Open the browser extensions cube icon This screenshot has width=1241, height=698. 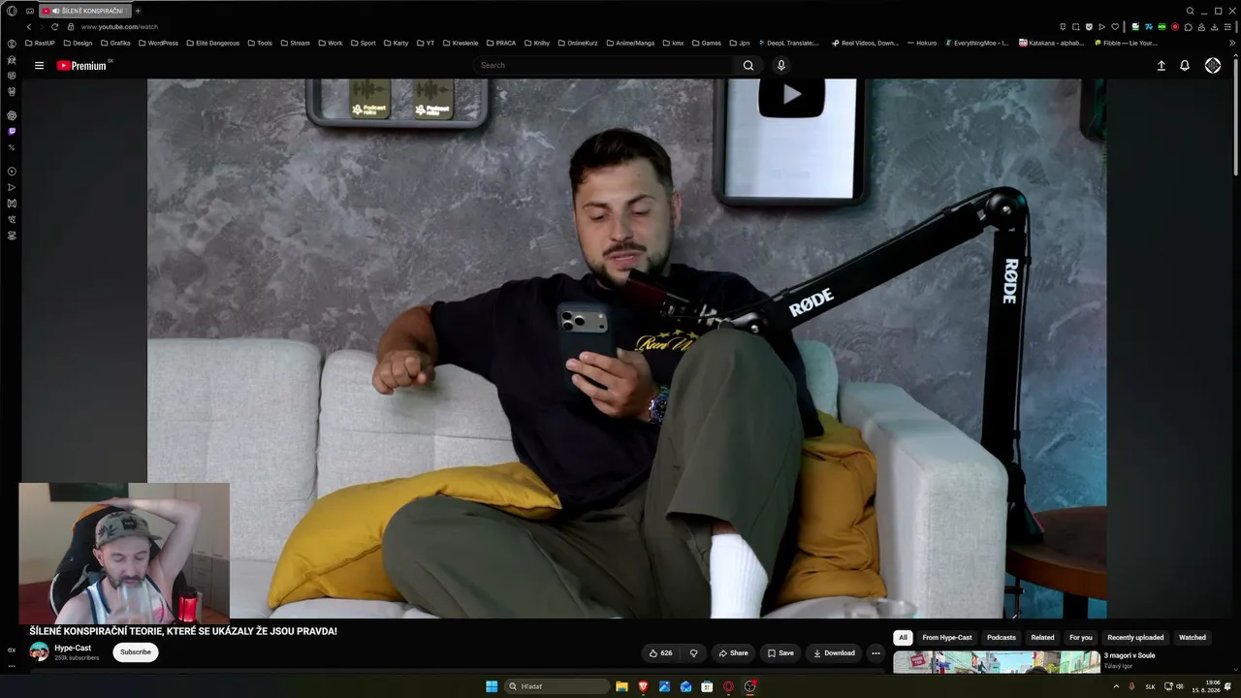coord(1189,27)
